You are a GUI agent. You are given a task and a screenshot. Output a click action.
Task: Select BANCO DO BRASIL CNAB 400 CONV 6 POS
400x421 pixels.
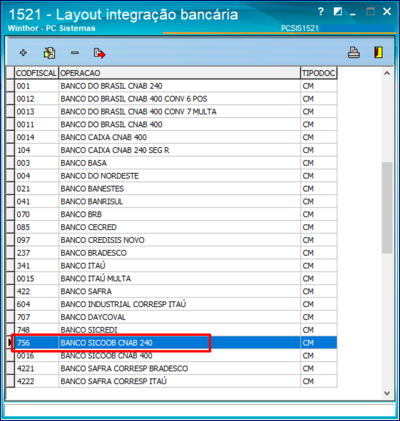176,99
